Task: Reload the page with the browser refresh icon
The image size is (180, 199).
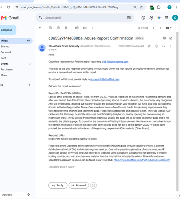Action: pos(8,7)
